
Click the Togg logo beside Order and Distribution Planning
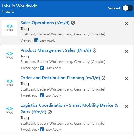pos(10,83)
